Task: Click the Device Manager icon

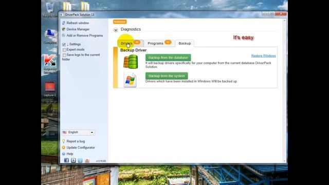Action: [64, 29]
